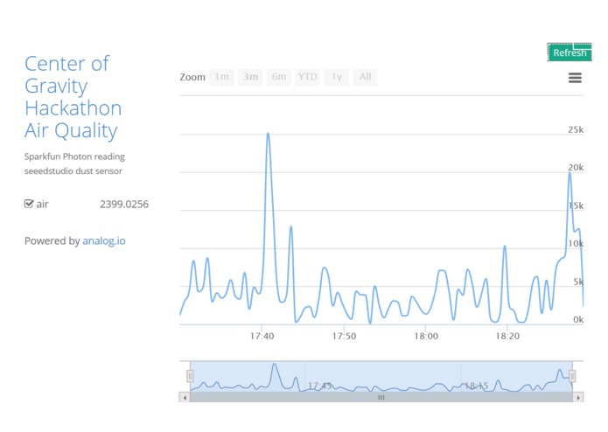
Task: Select the YTD zoom range
Action: (307, 77)
